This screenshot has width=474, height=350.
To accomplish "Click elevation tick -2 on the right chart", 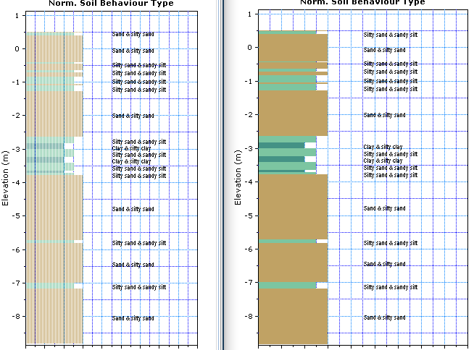I will click(249, 115).
